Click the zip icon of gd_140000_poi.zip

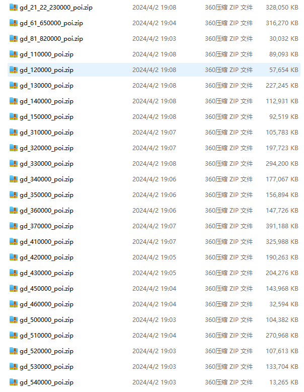[x=14, y=101]
